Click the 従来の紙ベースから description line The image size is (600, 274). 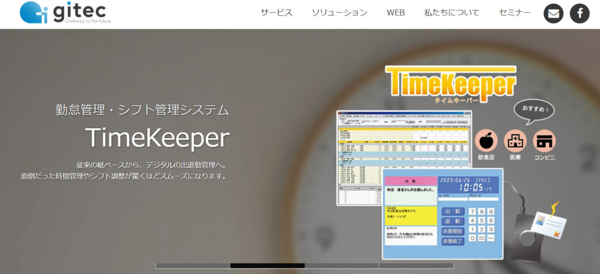[x=152, y=165]
